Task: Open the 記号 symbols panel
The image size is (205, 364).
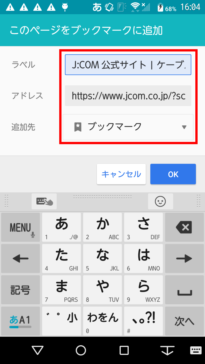Action: click(20, 290)
